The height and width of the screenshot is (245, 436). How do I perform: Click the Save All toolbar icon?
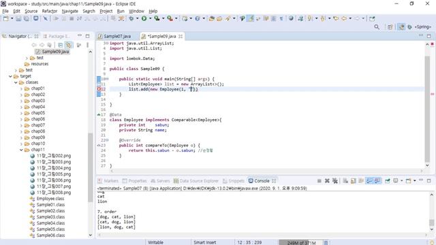(27, 18)
